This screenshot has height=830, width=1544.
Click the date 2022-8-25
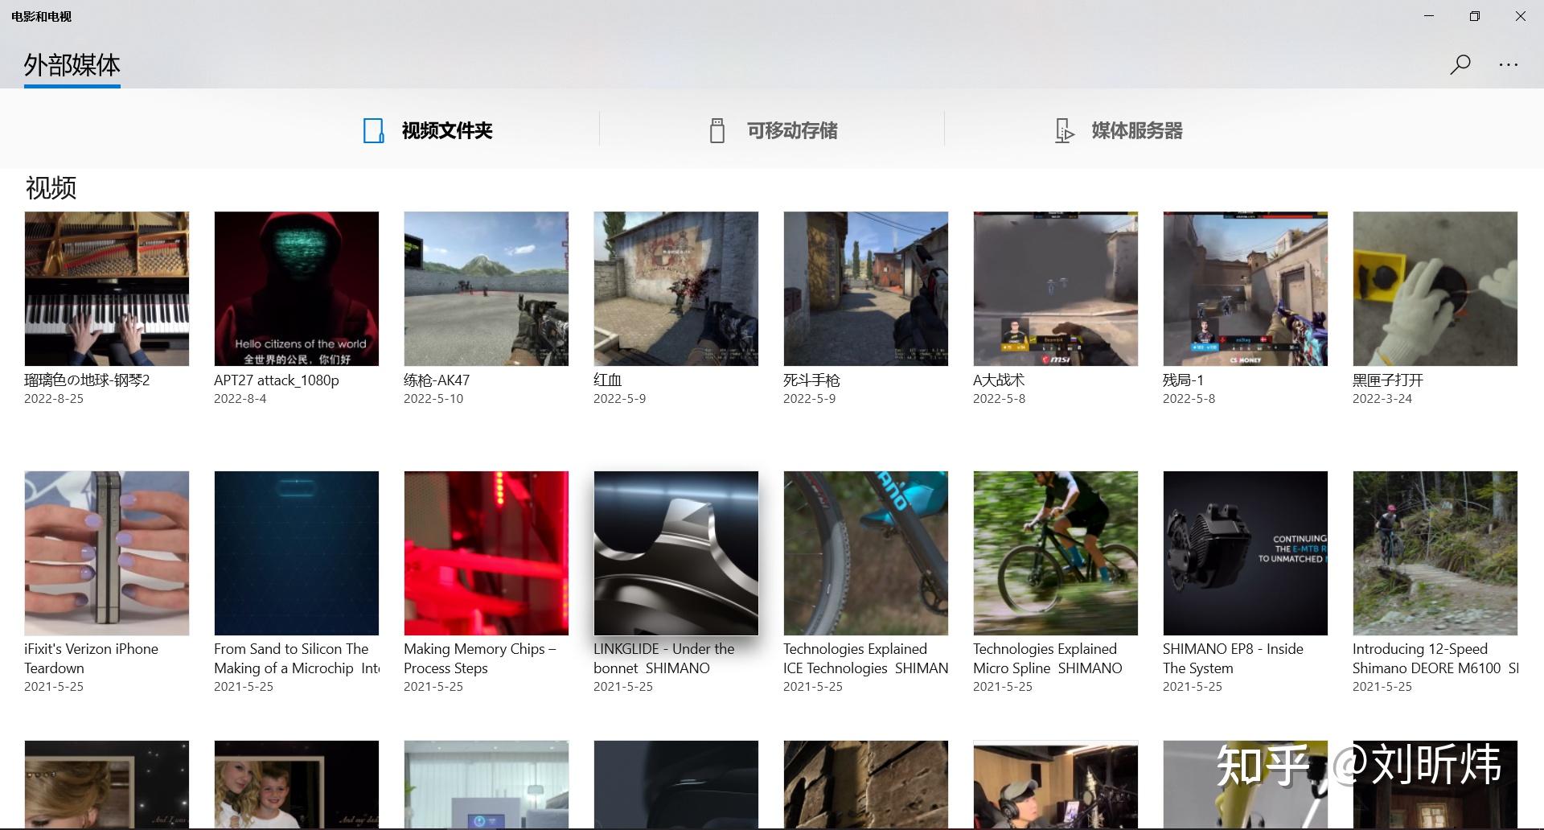click(54, 399)
